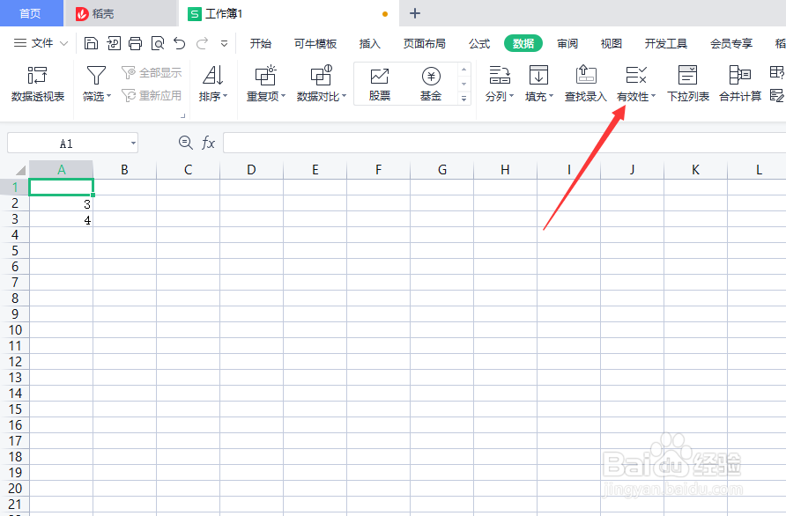Click the 分列 text to columns icon
786x516 pixels.
pyautogui.click(x=500, y=75)
